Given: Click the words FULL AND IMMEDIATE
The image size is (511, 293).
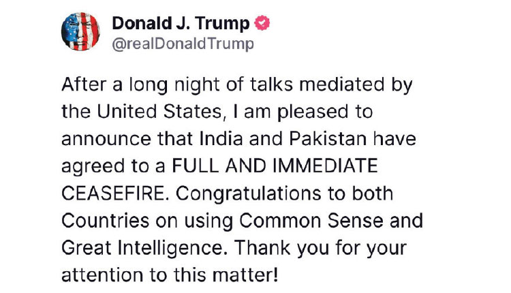Looking at the screenshot, I should coord(275,166).
